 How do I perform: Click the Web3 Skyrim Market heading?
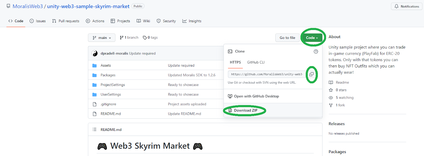click(150, 146)
